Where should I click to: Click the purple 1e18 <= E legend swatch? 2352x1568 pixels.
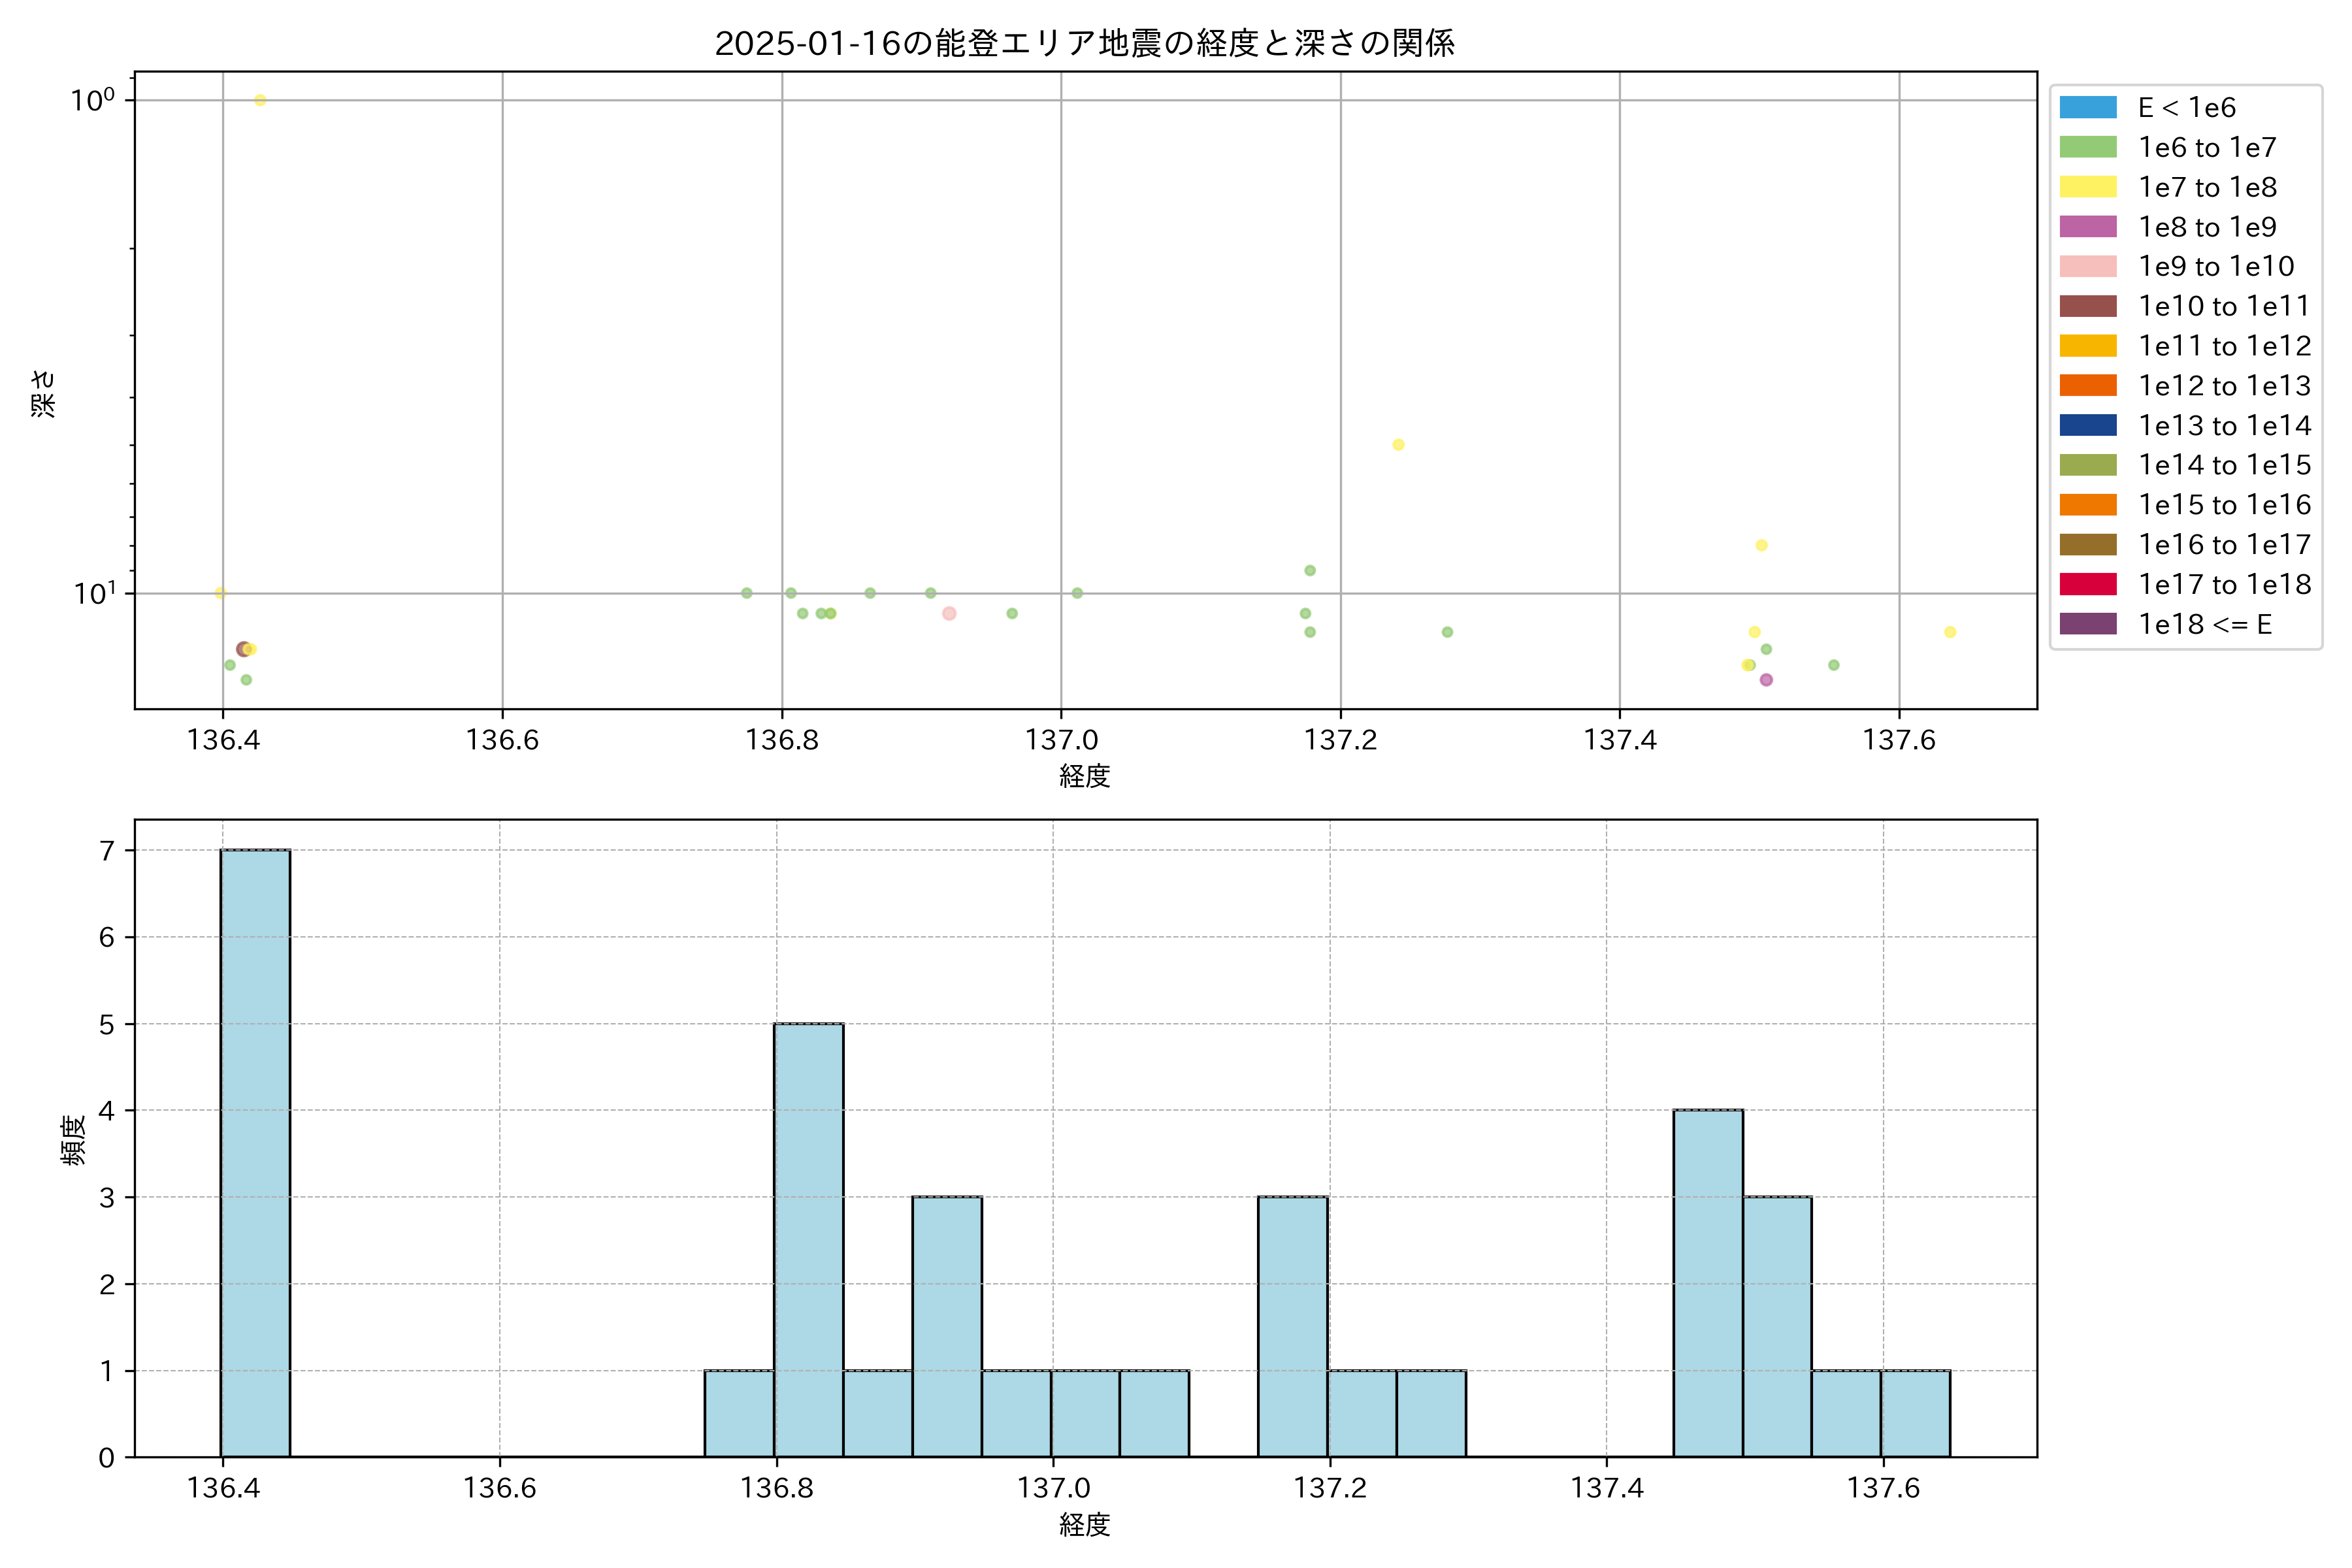(x=2088, y=624)
